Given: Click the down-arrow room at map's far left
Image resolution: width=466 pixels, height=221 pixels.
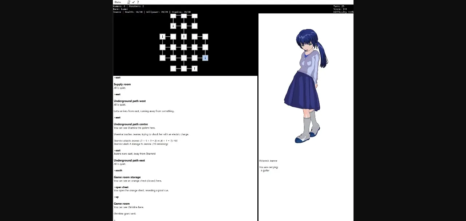Looking at the screenshot, I should (162, 37).
